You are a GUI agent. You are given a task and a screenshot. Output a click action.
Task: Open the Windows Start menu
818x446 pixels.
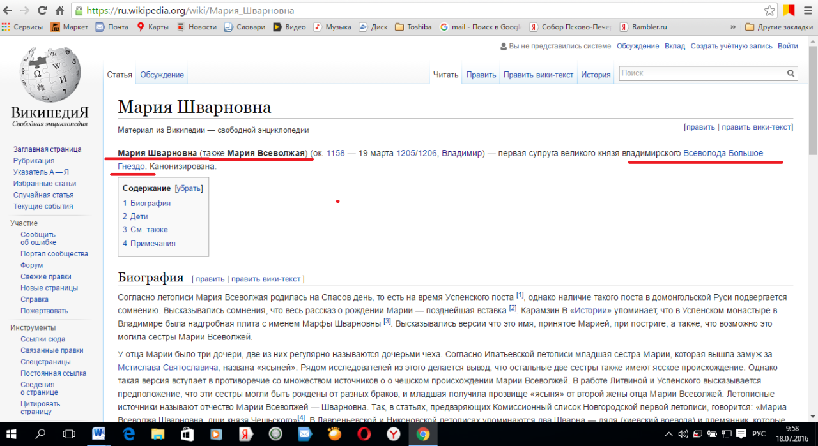[12, 434]
